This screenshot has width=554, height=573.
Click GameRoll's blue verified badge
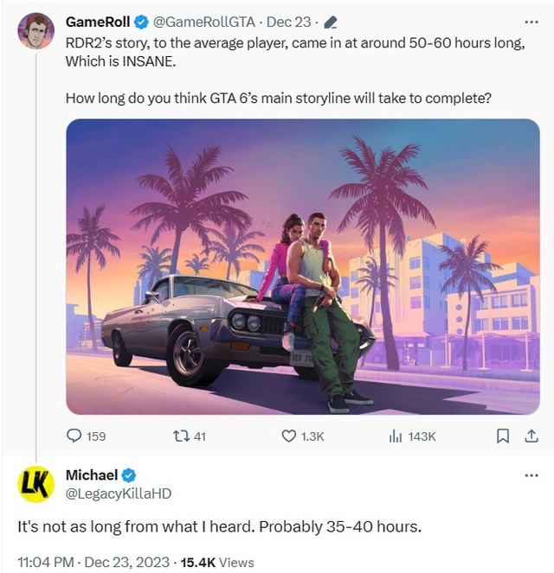tap(141, 22)
